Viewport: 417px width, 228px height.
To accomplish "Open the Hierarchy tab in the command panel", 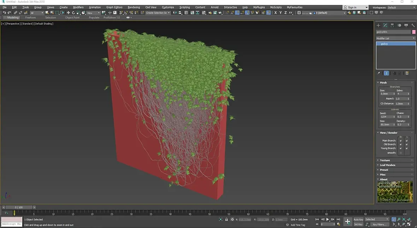I will (392, 25).
